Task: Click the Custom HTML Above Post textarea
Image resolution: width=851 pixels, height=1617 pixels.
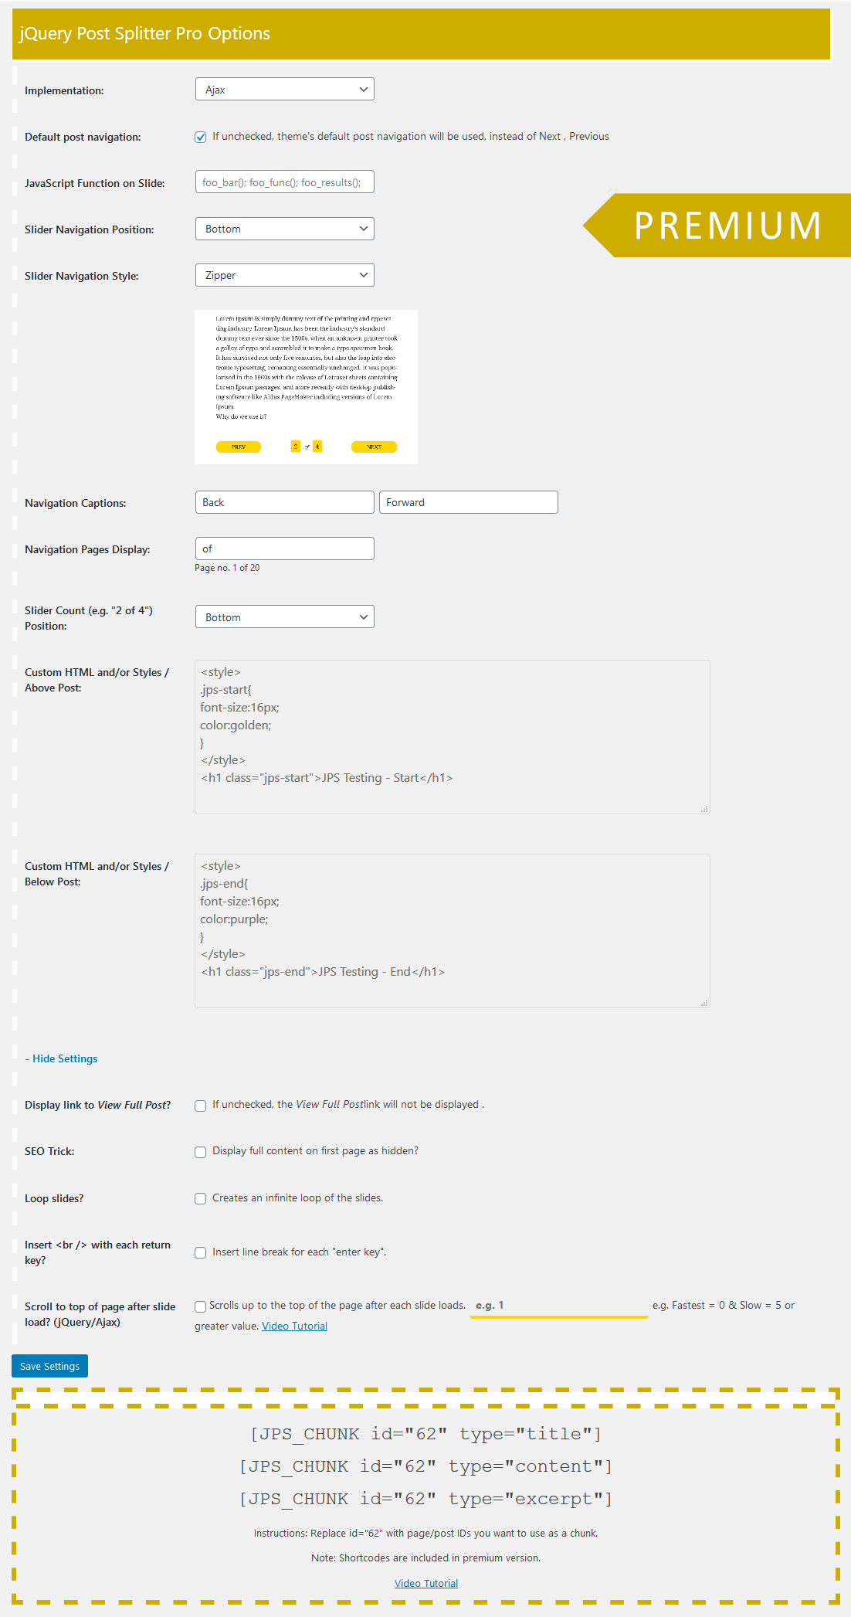Action: 452,736
